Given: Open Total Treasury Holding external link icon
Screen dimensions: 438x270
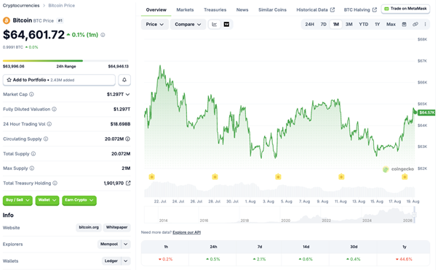Looking at the screenshot, I should [x=128, y=183].
